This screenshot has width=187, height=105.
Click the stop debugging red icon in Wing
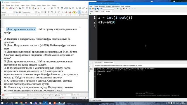124,8
